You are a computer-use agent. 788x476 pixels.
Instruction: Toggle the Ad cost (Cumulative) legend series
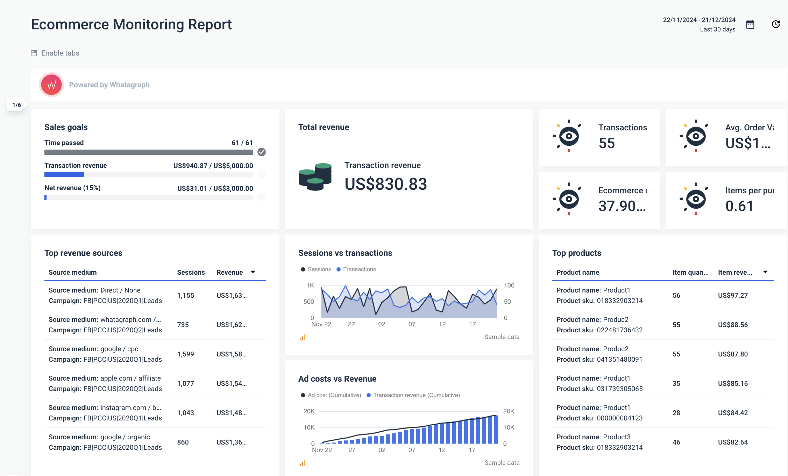pyautogui.click(x=331, y=395)
